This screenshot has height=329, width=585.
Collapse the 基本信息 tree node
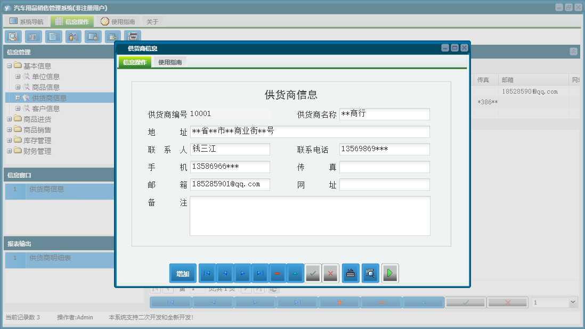pyautogui.click(x=10, y=65)
